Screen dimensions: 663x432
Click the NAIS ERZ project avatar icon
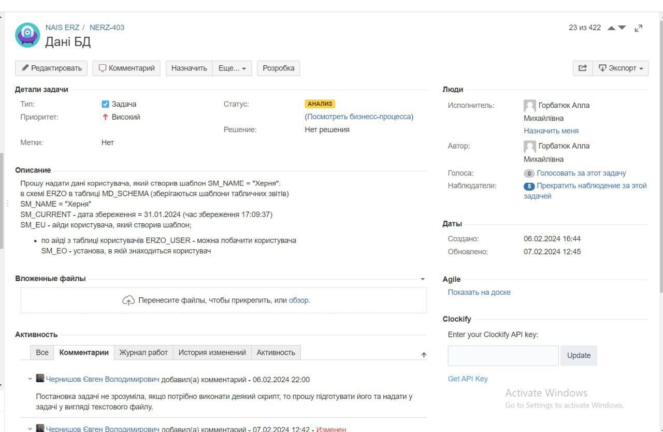[27, 35]
